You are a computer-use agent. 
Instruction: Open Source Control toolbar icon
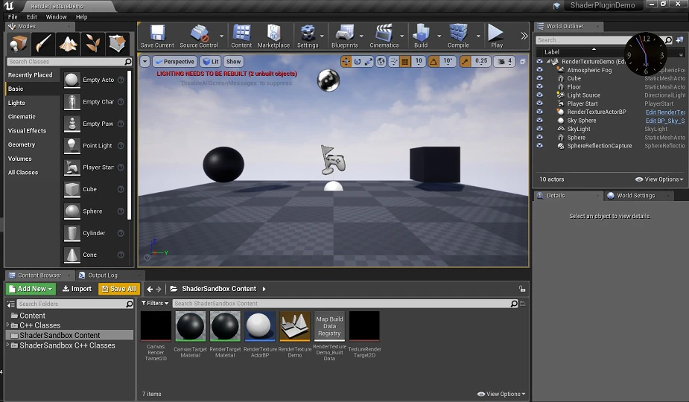tap(199, 33)
